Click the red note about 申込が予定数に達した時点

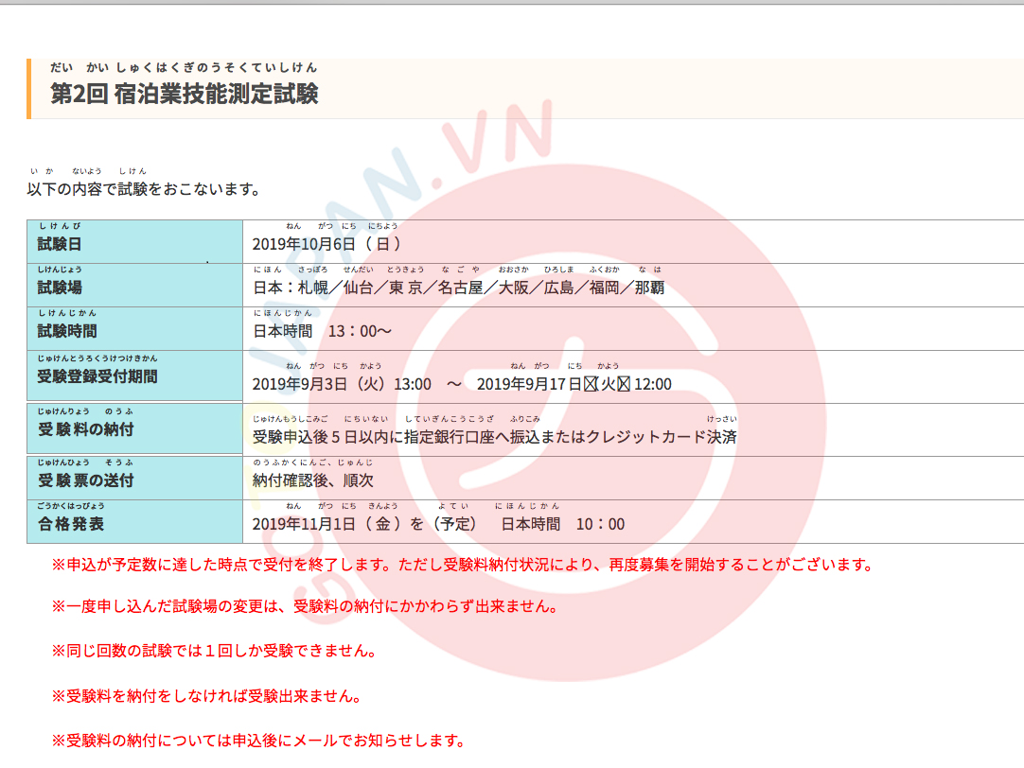tap(462, 565)
